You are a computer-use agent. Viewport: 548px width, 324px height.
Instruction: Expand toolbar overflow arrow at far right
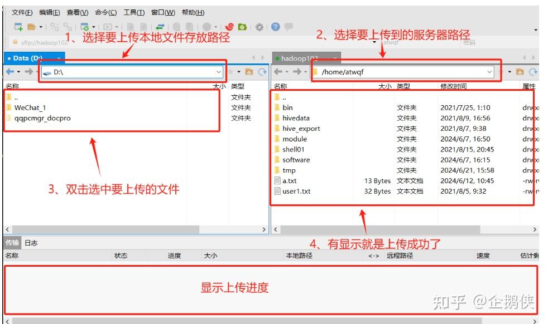(536, 30)
